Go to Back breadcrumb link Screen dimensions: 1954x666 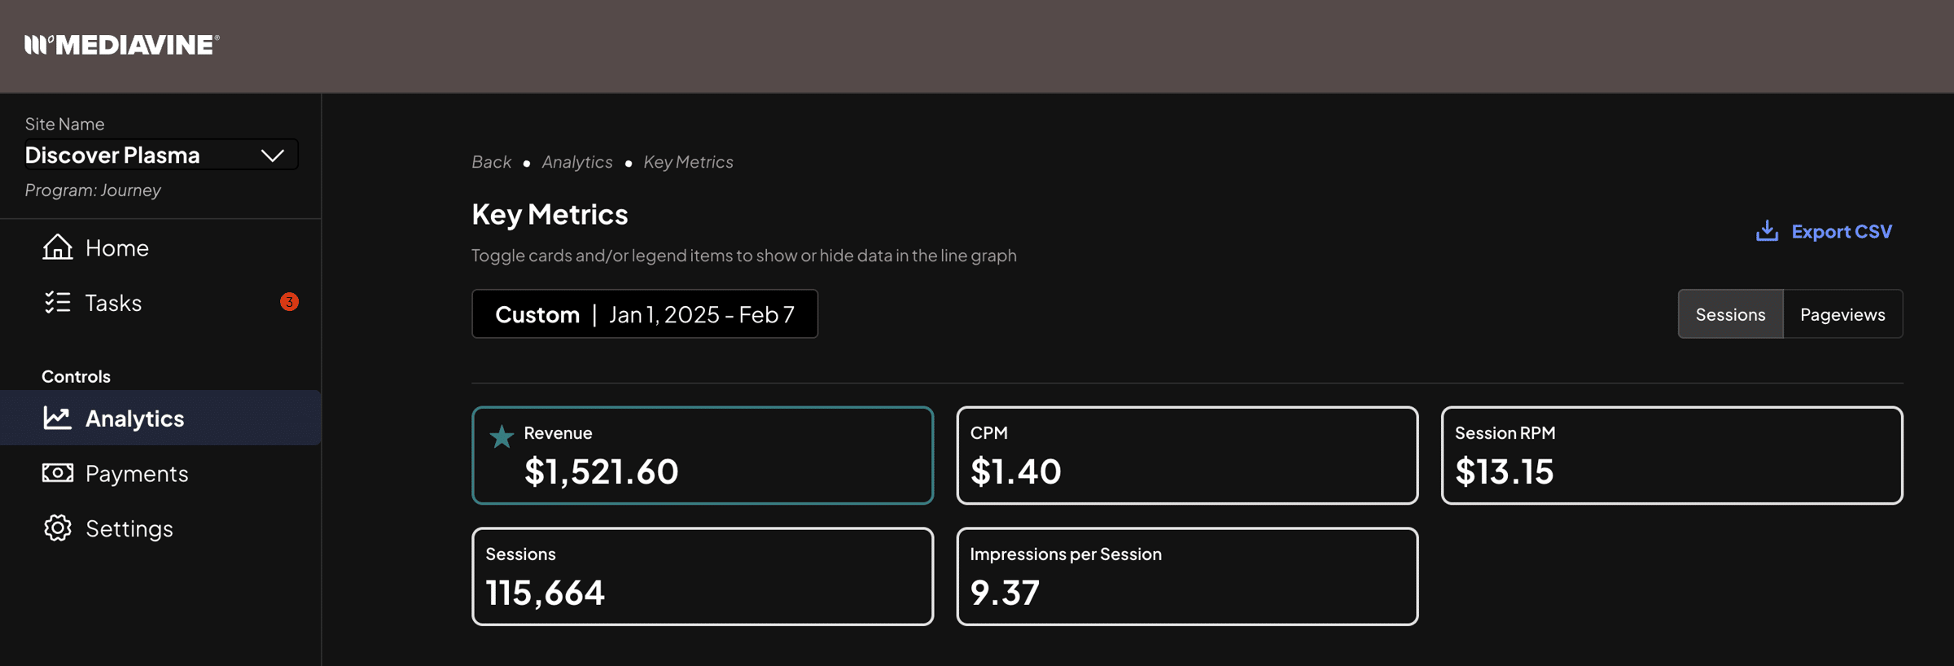(491, 162)
